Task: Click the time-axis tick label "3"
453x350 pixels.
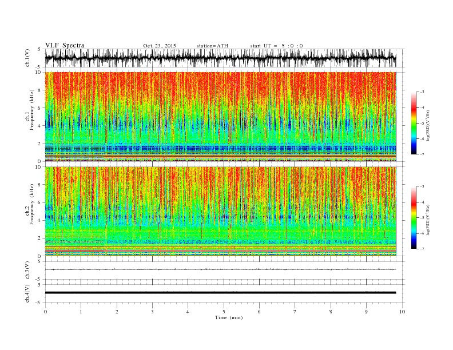Action: pos(152,312)
